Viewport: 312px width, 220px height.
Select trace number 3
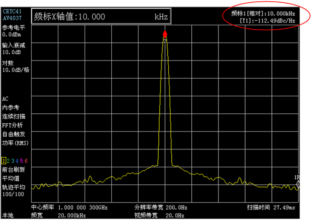(x=13, y=161)
